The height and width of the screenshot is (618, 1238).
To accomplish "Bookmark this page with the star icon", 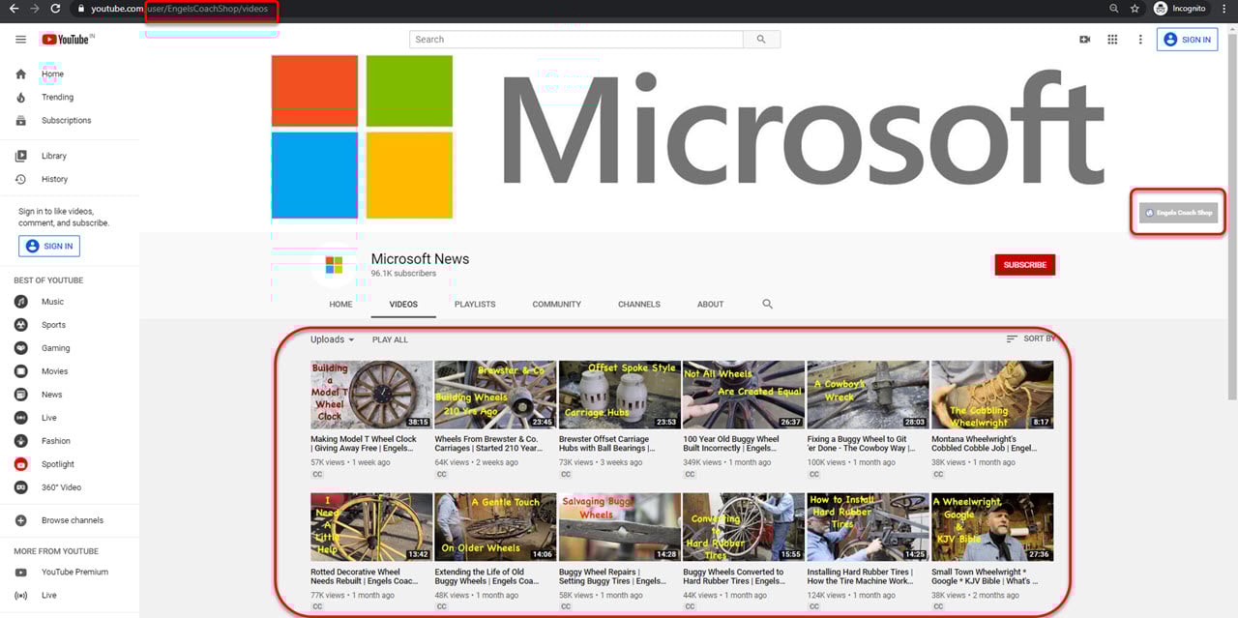I will point(1135,9).
